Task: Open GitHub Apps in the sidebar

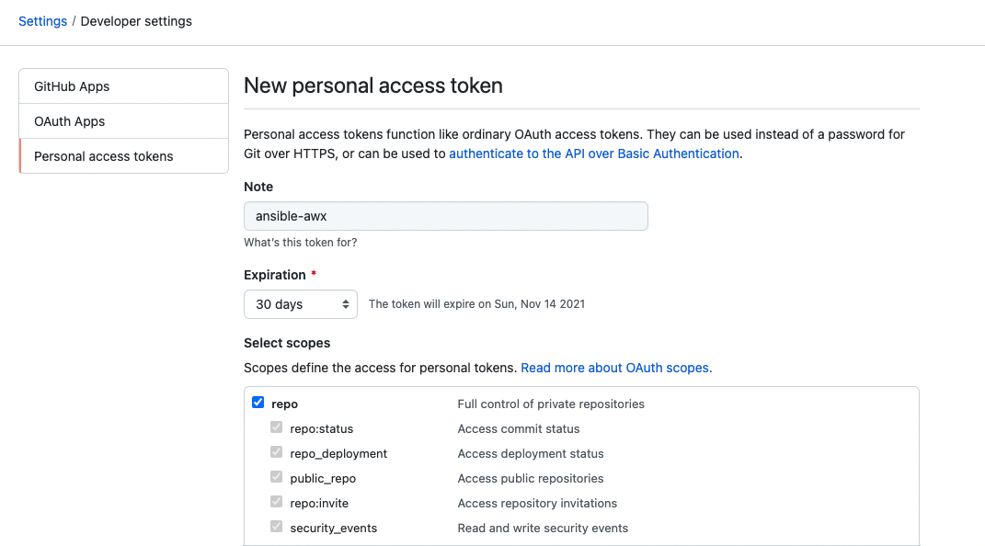Action: [x=123, y=86]
